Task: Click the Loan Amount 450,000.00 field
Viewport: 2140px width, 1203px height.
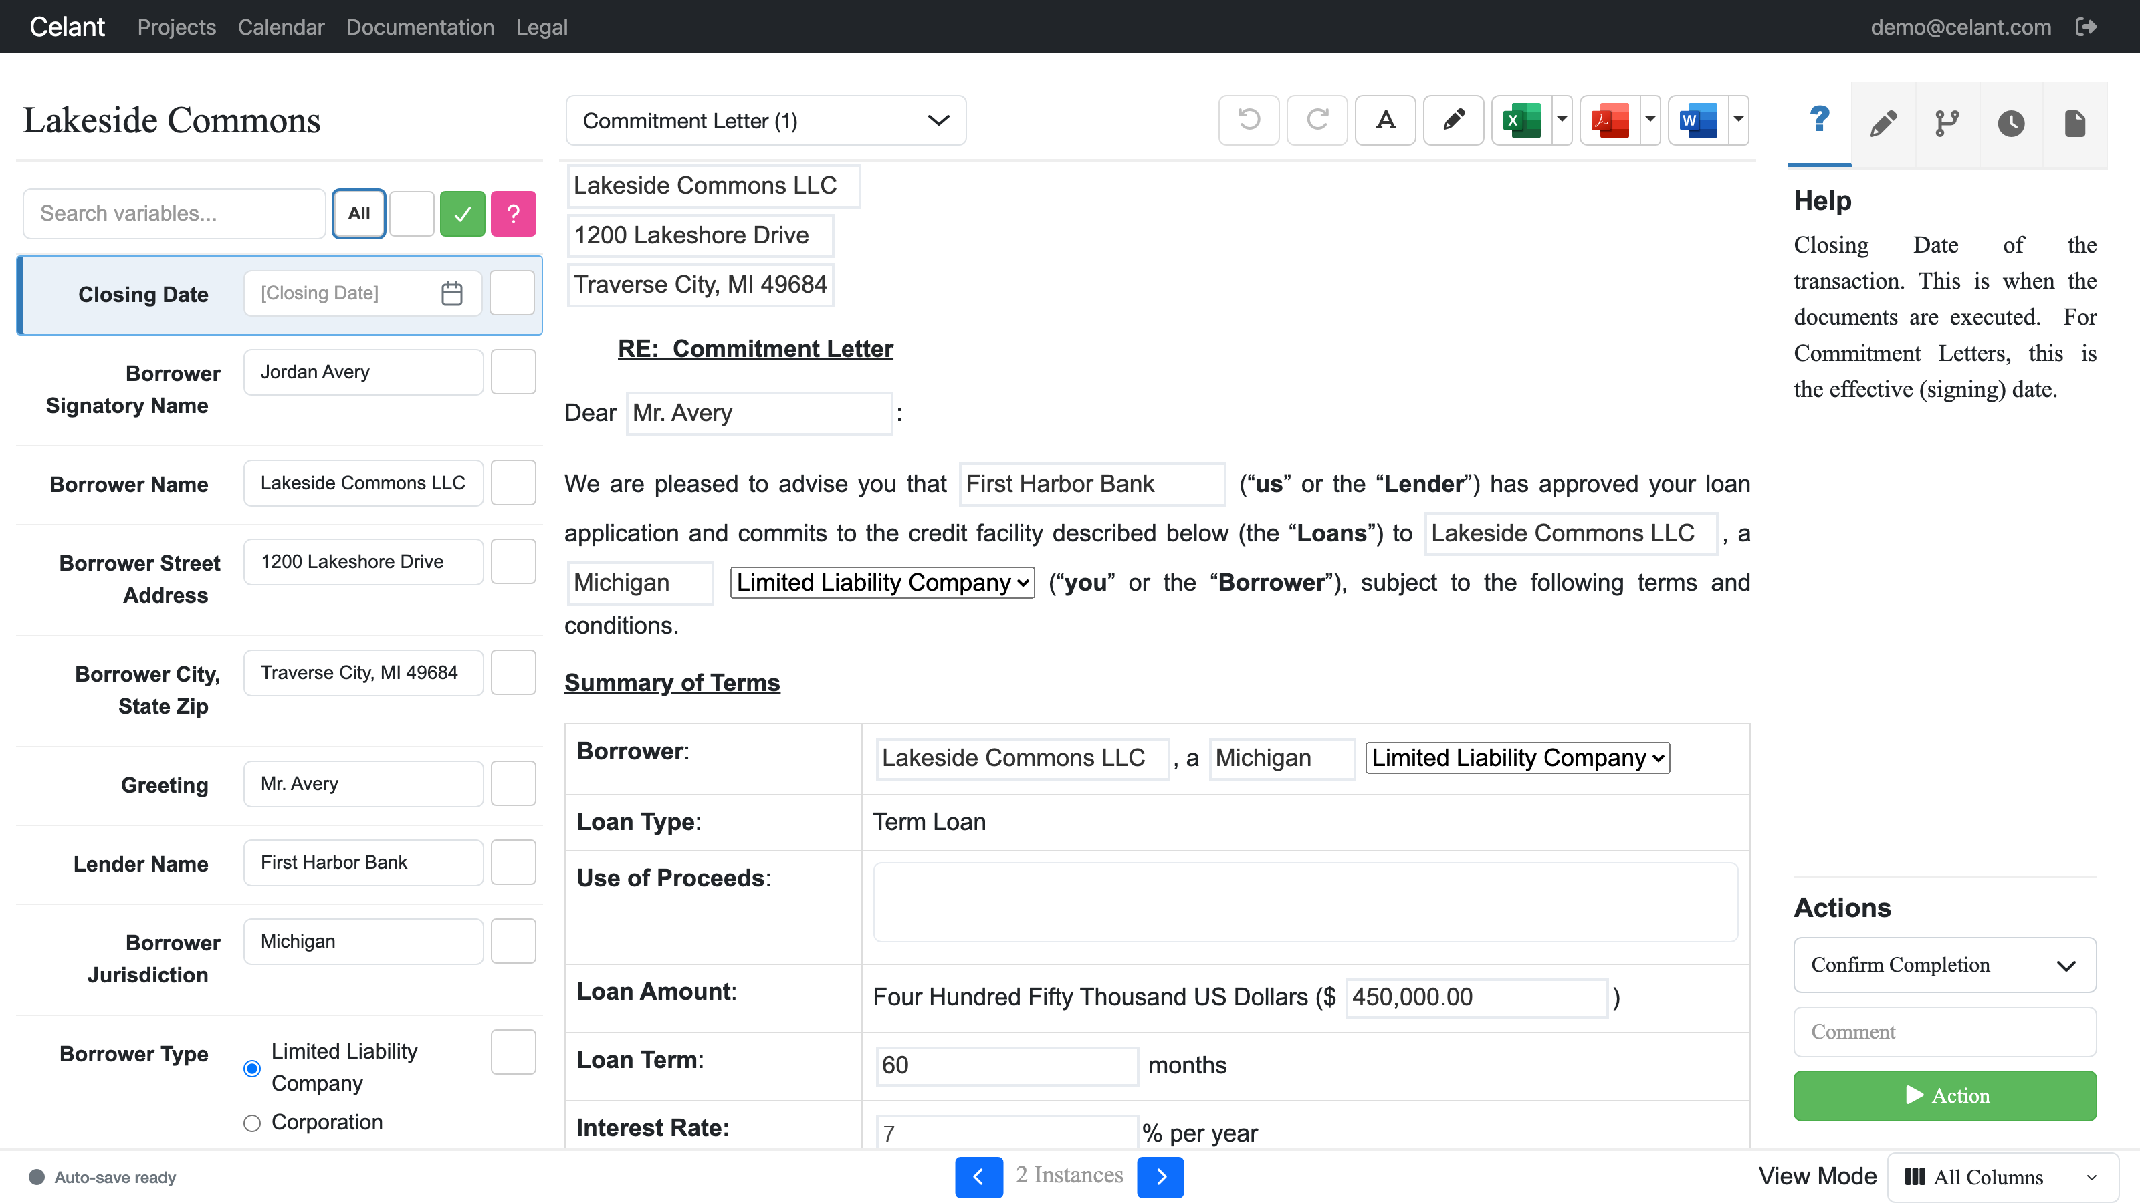Action: (1476, 996)
